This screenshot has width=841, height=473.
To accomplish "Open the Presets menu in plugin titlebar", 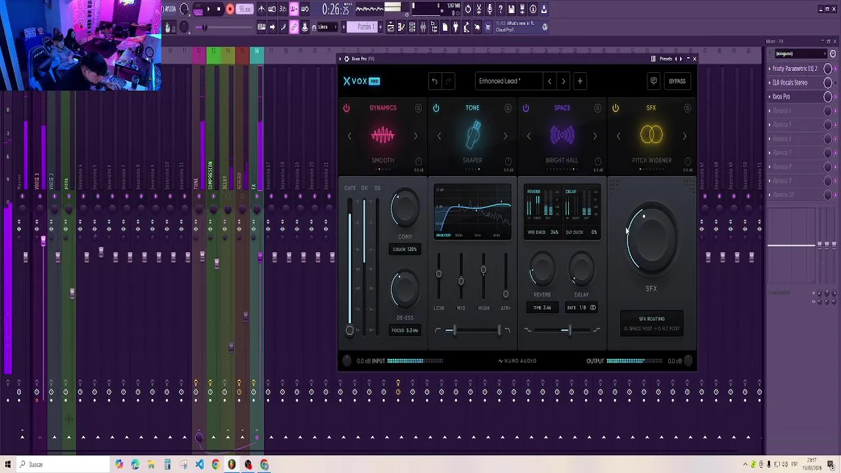I will point(666,58).
